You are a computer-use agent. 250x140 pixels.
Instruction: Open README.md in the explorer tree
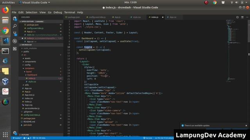coord(29,122)
